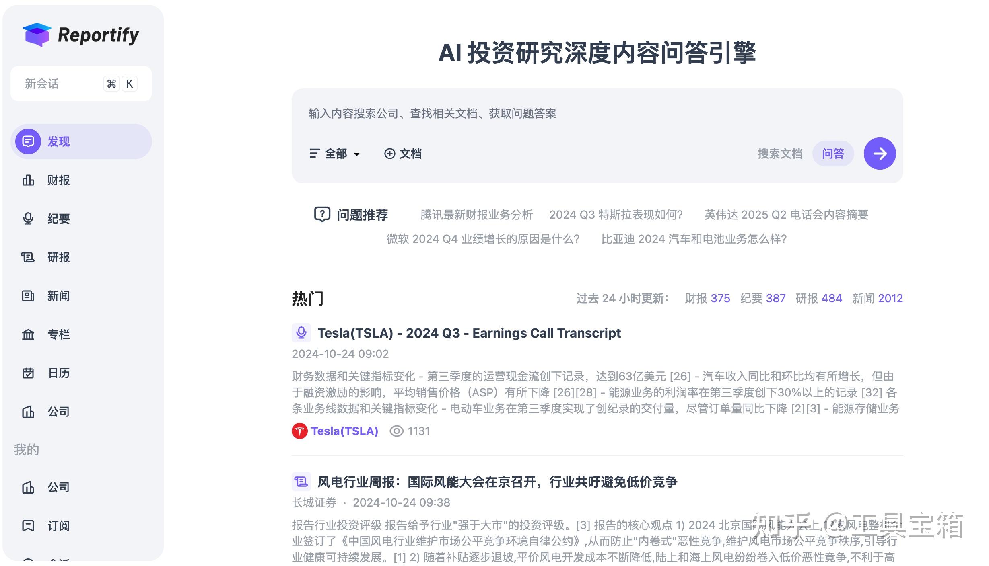Open the 订阅 (Subscriptions) section

point(58,525)
